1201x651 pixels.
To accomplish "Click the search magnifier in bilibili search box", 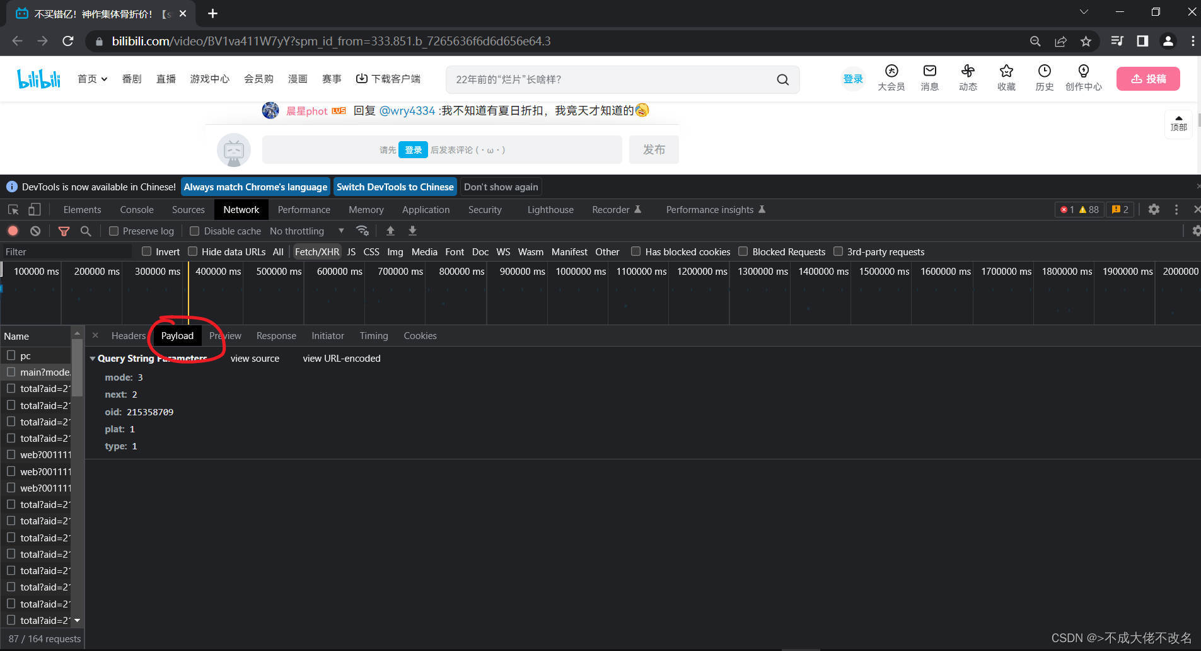I will click(782, 79).
